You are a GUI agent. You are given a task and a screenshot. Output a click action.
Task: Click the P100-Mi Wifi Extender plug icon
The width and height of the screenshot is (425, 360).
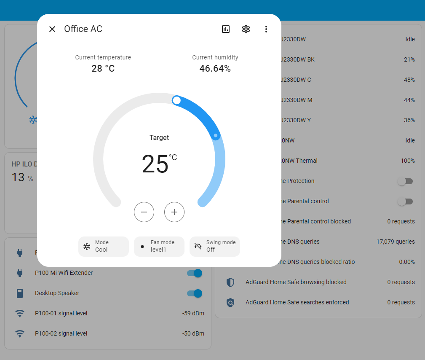click(x=20, y=273)
